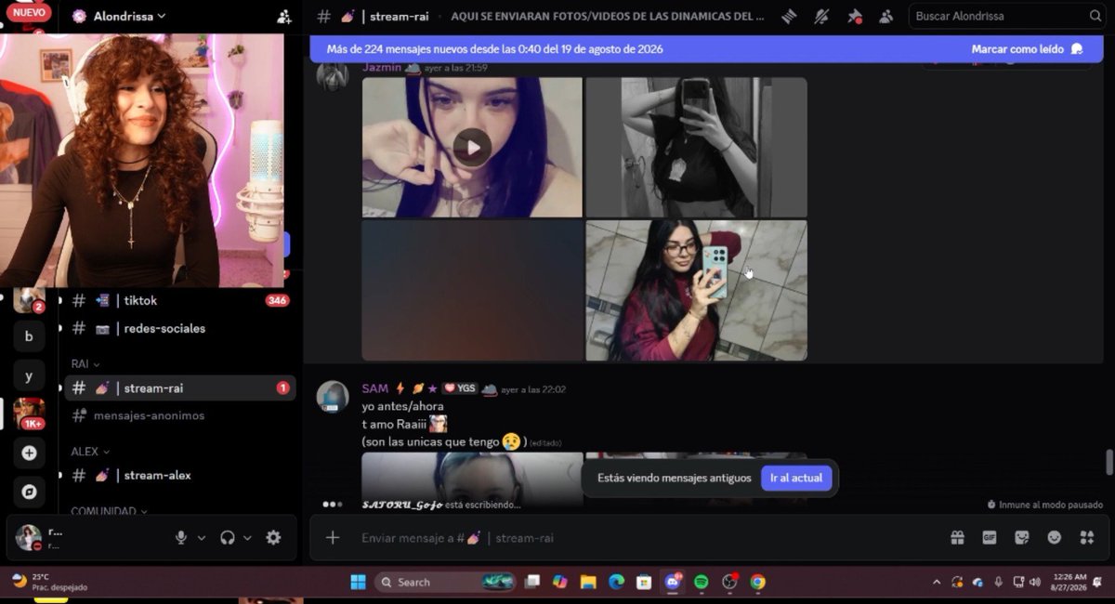Click the plus attachment button in message bar

tap(333, 537)
